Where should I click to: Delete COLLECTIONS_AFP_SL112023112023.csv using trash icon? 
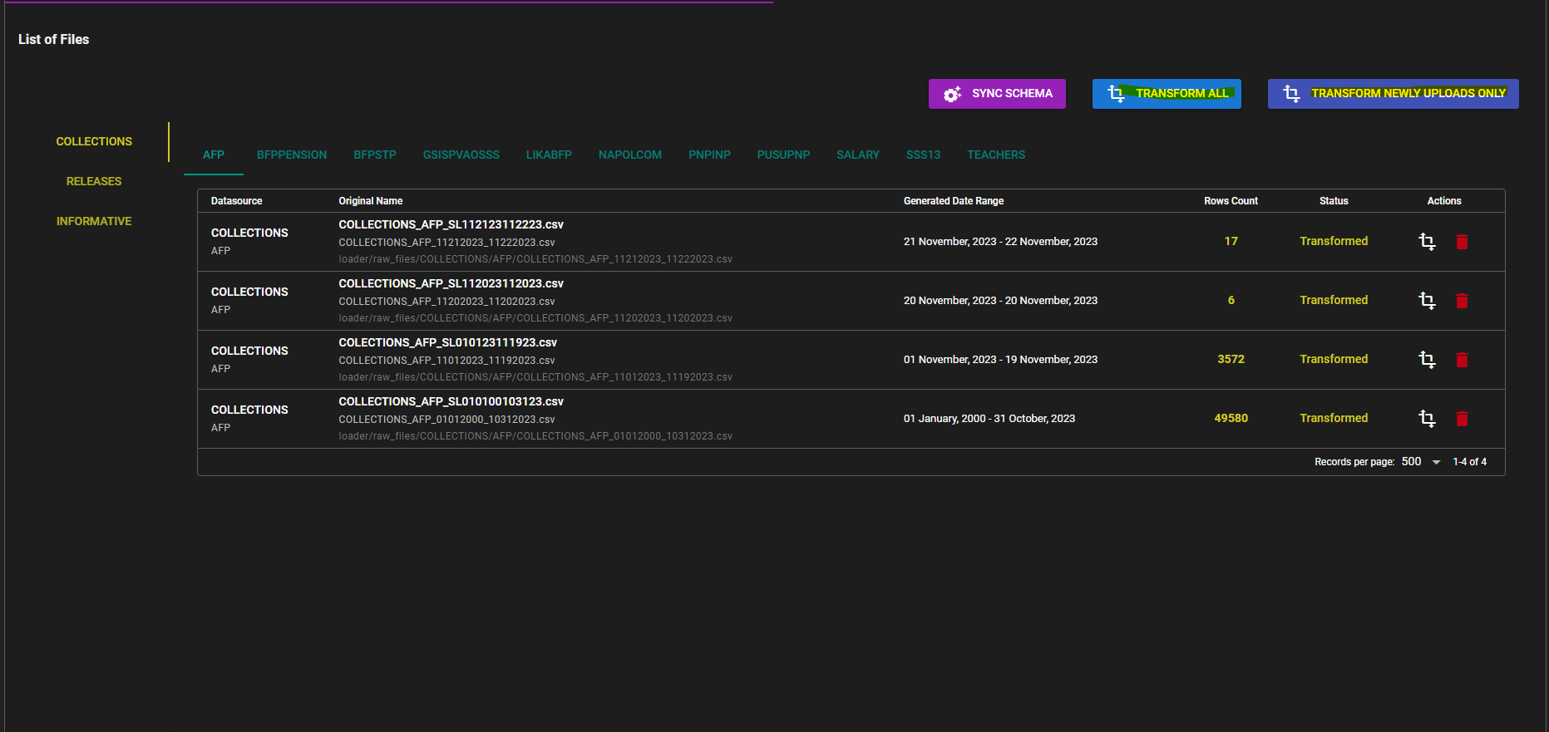pos(1462,301)
